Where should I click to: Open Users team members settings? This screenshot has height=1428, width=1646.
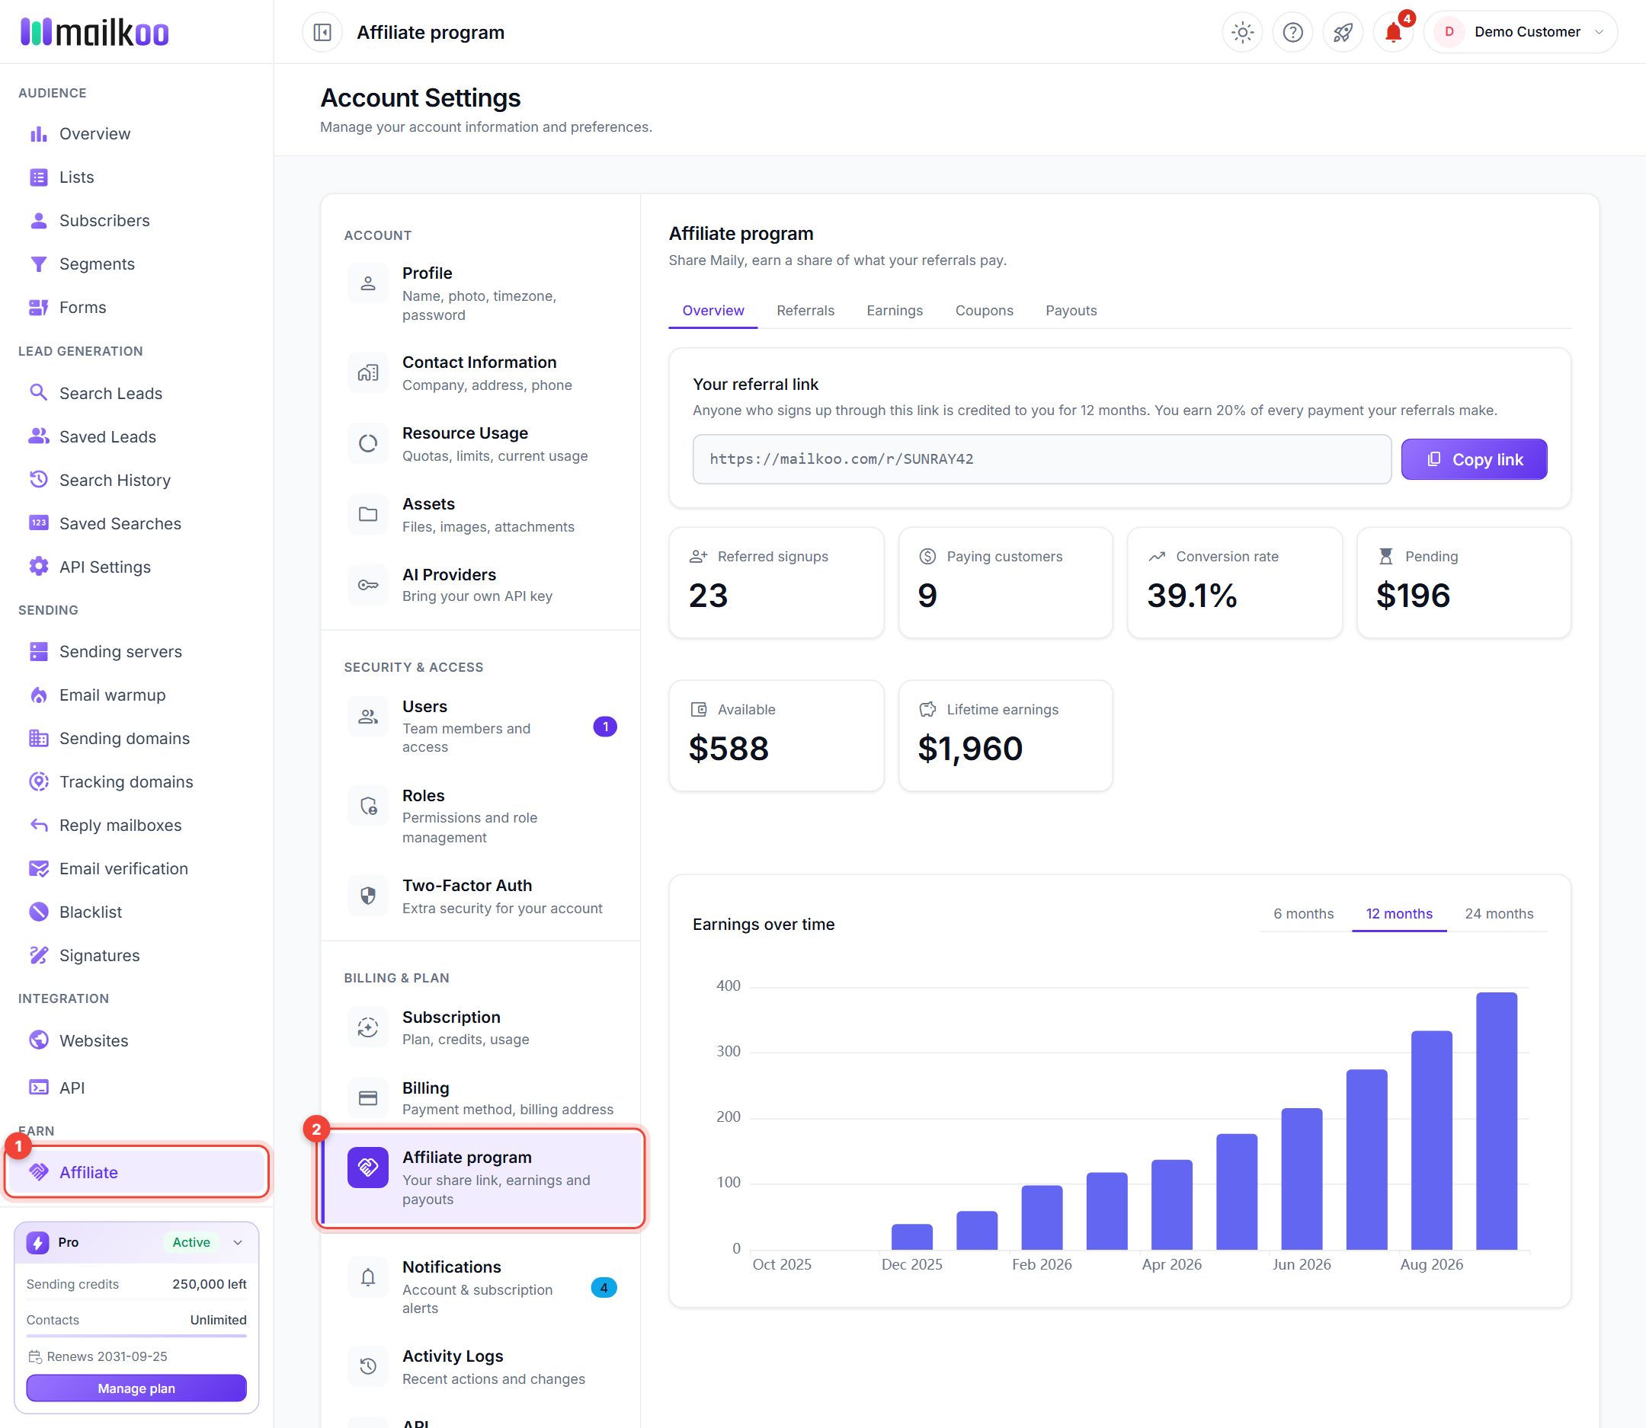point(480,726)
